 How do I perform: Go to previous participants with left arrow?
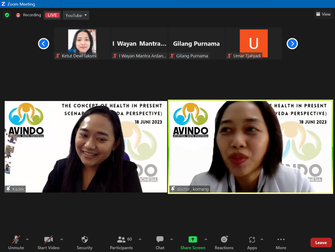tap(44, 43)
